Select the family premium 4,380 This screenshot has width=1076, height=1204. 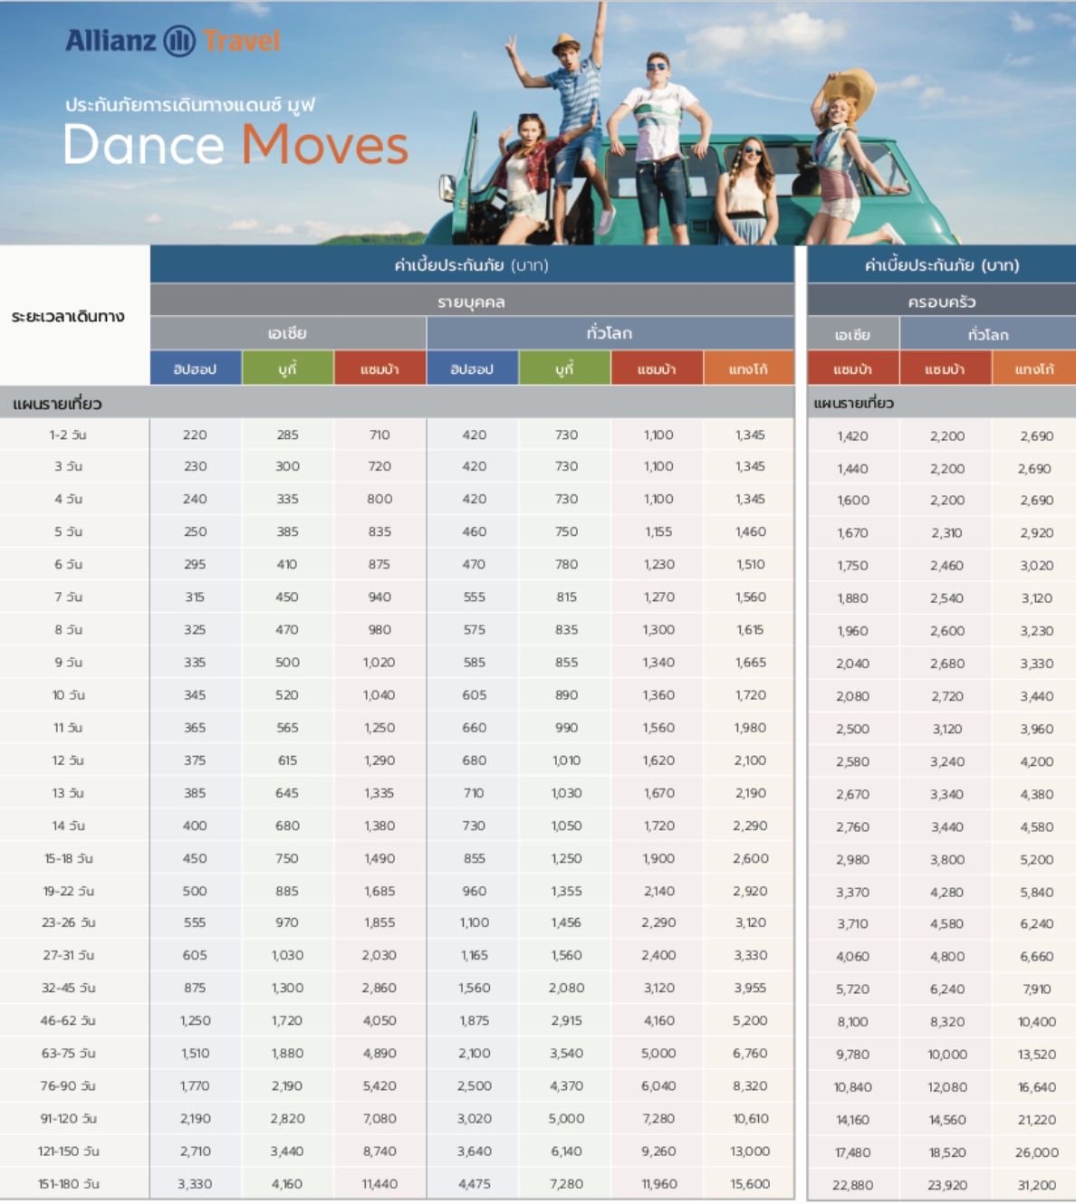[x=1036, y=795]
